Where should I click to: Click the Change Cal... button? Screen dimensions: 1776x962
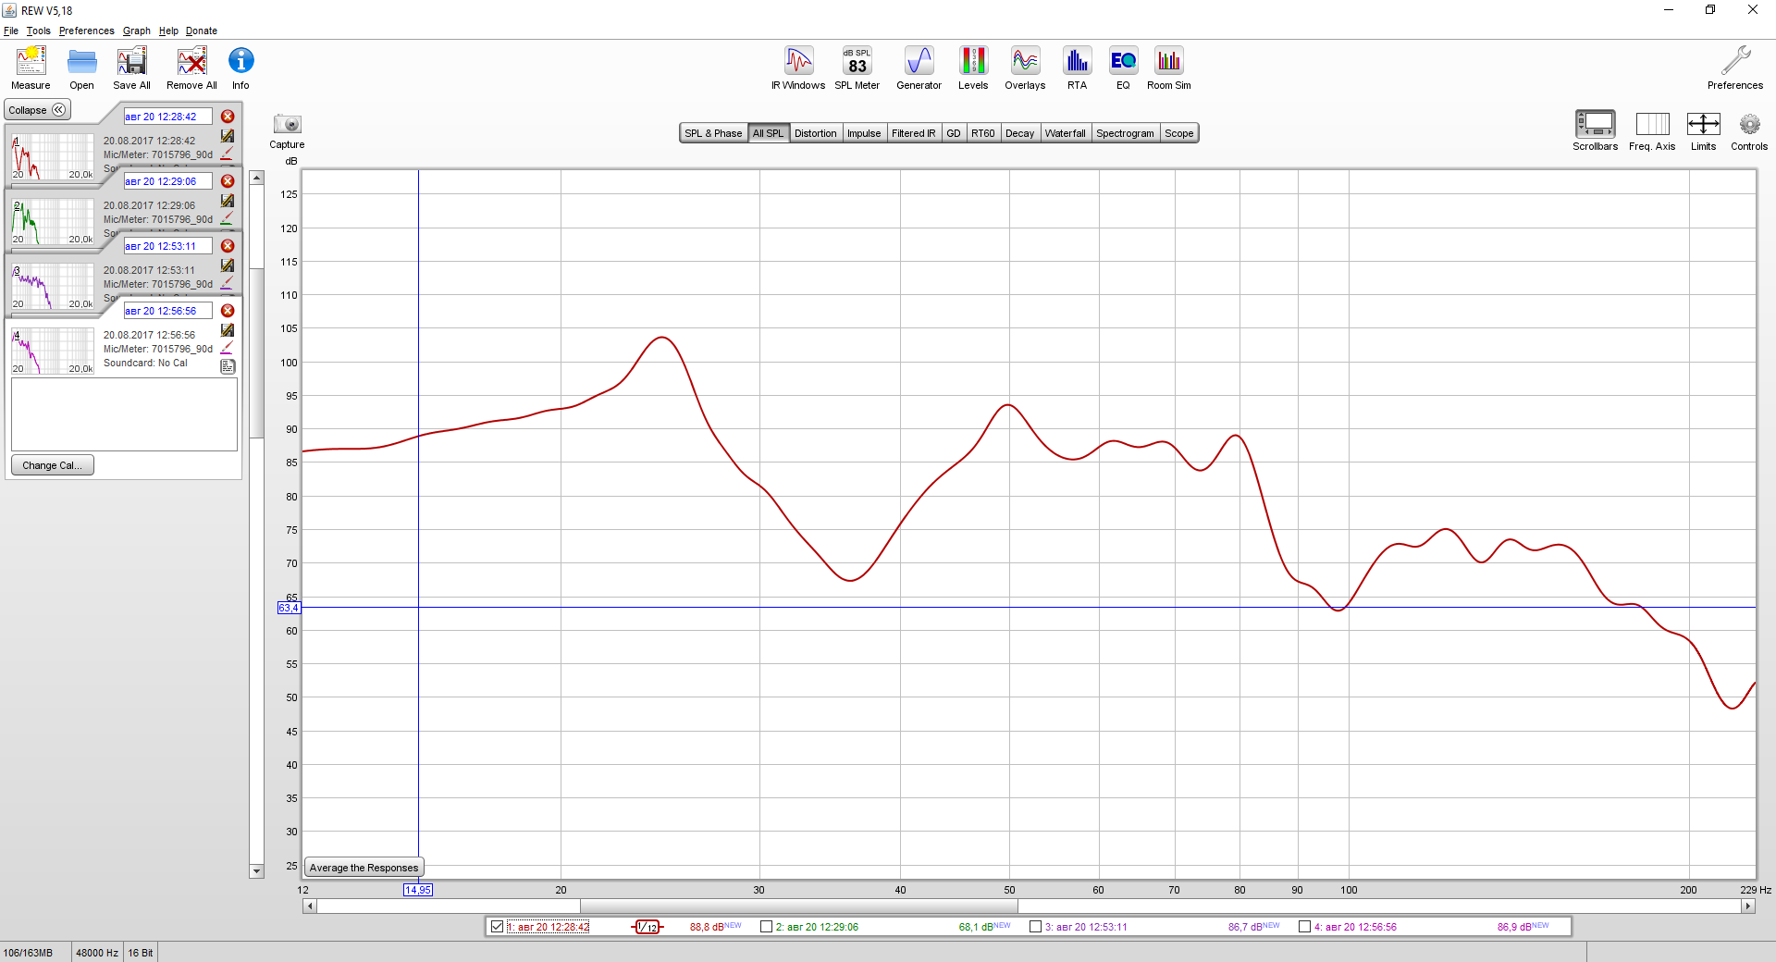click(x=53, y=465)
